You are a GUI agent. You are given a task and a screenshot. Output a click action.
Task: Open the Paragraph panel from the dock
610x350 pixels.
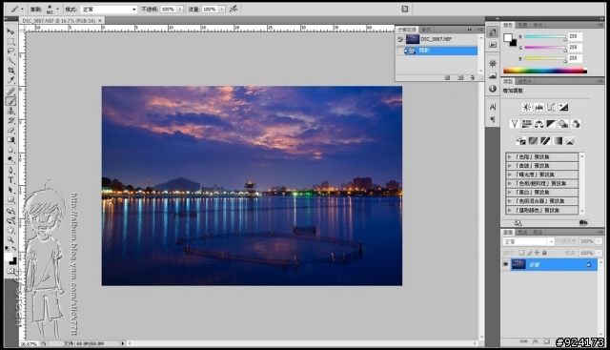click(x=493, y=119)
